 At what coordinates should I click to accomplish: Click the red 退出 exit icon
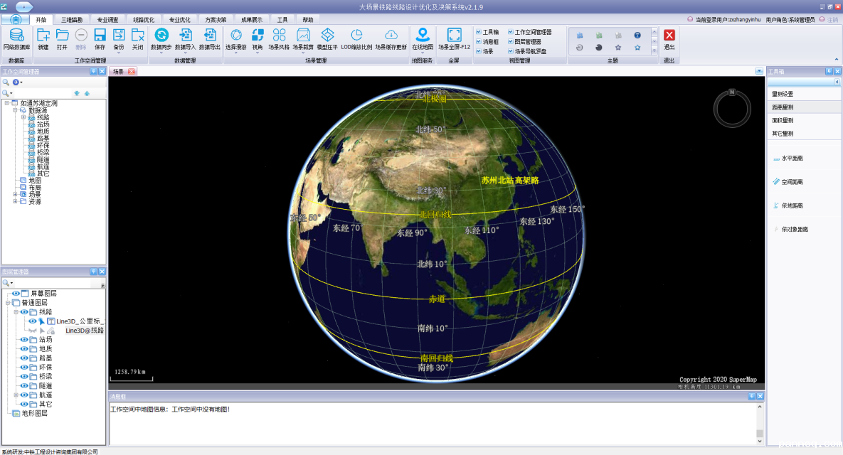tap(669, 36)
